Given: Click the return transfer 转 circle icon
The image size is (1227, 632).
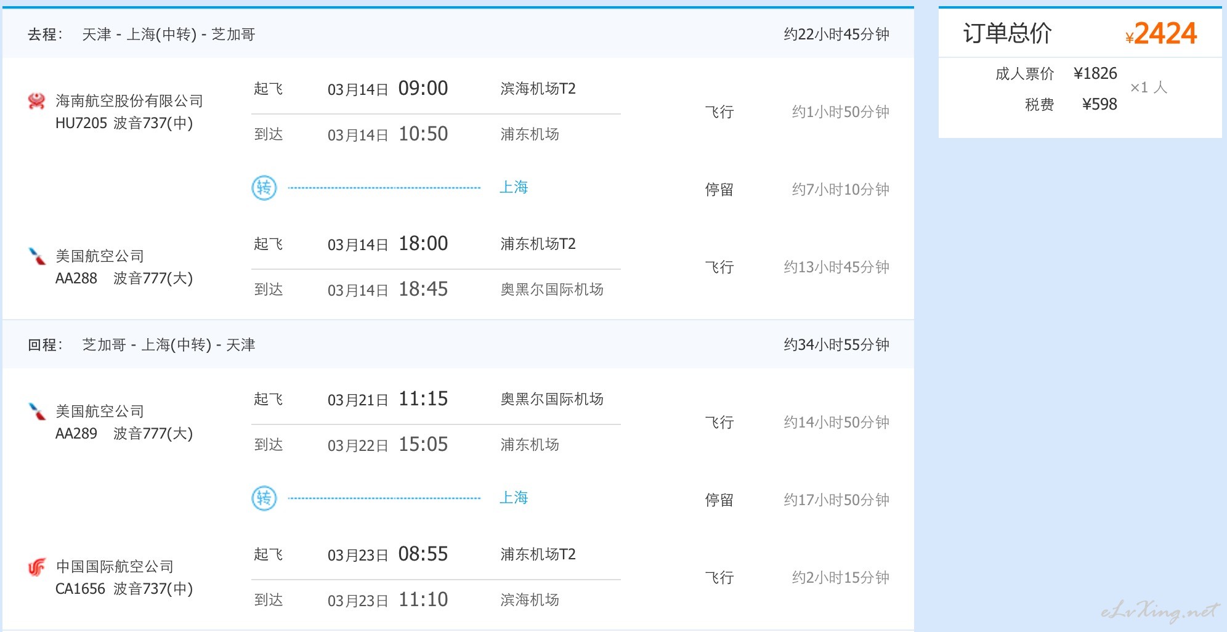Looking at the screenshot, I should [264, 498].
